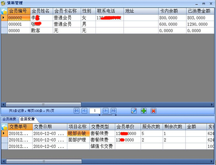Go to next page arrow
Viewport: 216px width, 165px height.
(105, 111)
